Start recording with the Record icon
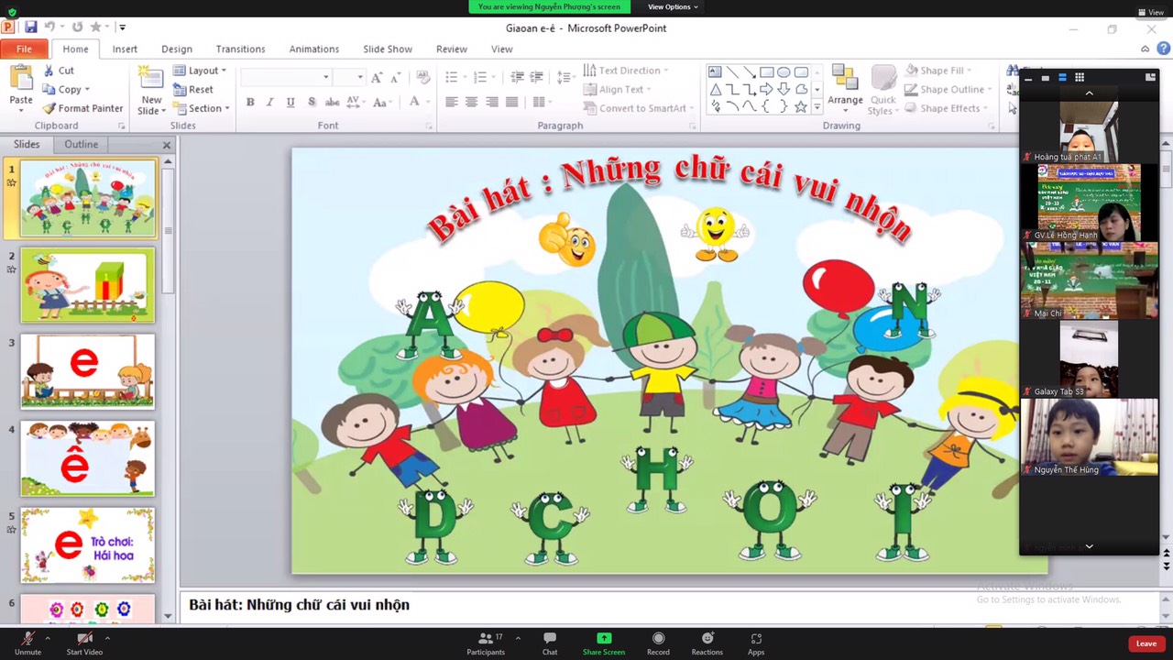 pyautogui.click(x=658, y=639)
